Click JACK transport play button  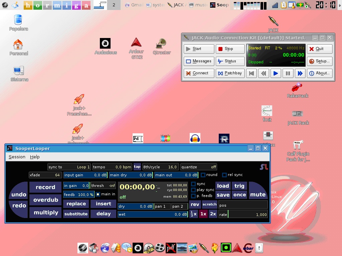tap(276, 73)
